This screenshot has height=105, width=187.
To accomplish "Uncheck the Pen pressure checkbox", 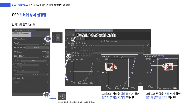I will click(71, 45).
